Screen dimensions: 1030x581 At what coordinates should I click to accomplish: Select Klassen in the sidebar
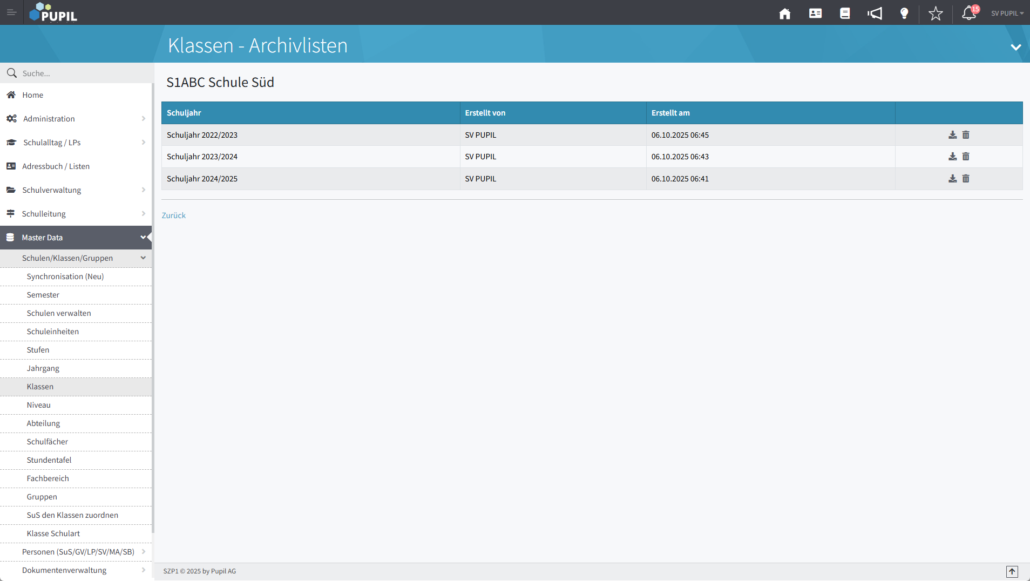76,387
